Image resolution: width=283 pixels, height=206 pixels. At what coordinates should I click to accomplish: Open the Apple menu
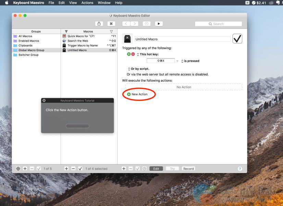click(x=7, y=3)
